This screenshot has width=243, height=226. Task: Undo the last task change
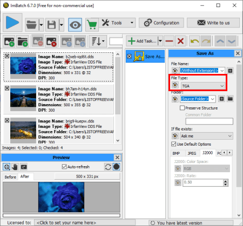click(194, 41)
